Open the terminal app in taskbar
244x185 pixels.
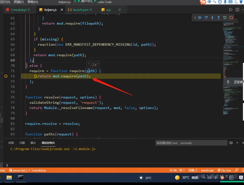point(21,177)
